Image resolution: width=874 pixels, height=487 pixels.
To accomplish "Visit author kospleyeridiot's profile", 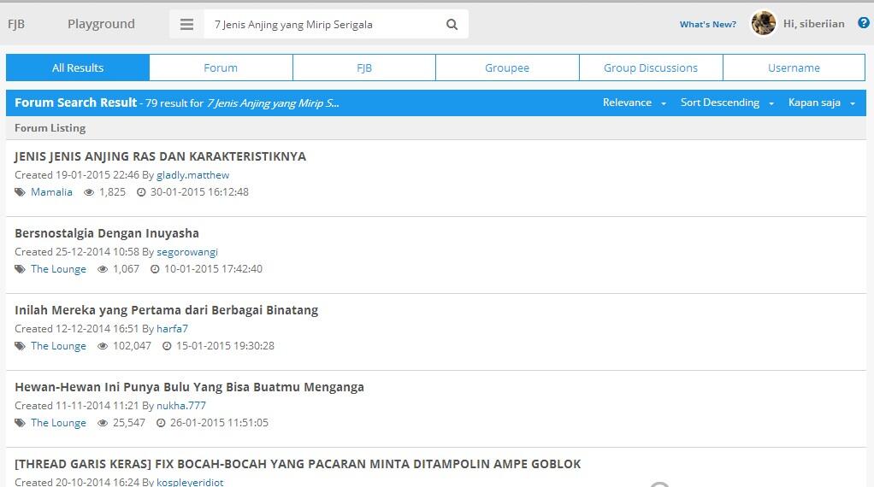I will (x=190, y=482).
